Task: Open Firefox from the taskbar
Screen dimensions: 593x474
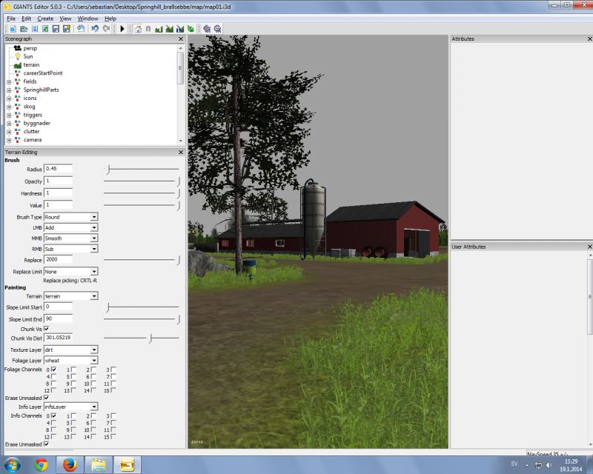Action: click(x=70, y=464)
